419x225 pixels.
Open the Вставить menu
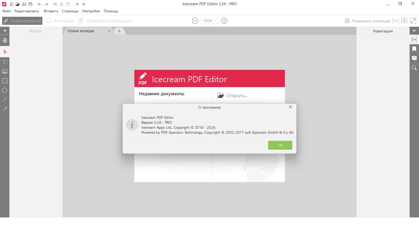tap(51, 11)
